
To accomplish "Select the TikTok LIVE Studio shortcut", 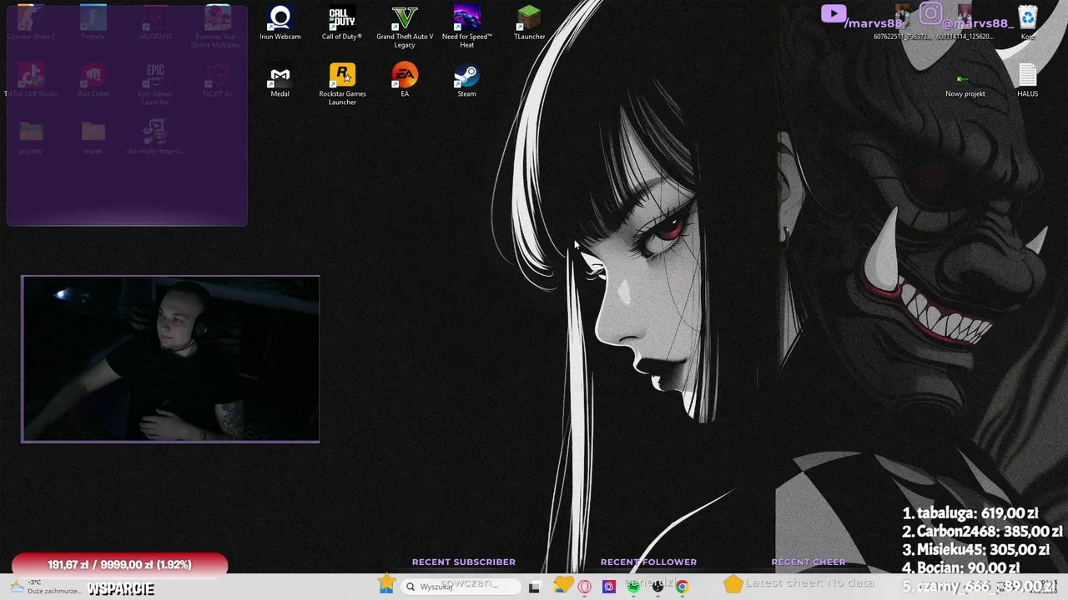I will tap(31, 81).
